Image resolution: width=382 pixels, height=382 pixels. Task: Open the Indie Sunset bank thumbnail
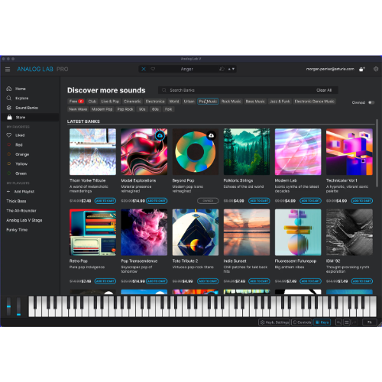[x=247, y=232]
